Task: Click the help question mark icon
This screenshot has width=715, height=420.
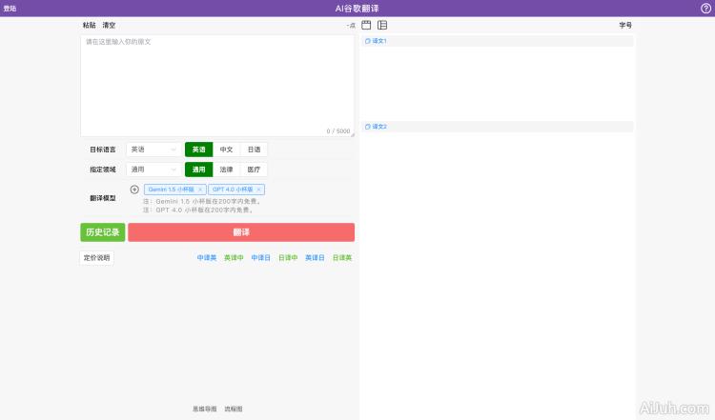Action: [x=705, y=8]
